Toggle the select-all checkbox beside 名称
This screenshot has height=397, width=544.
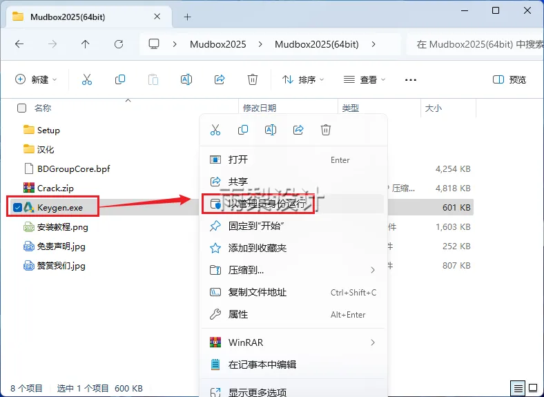point(21,108)
